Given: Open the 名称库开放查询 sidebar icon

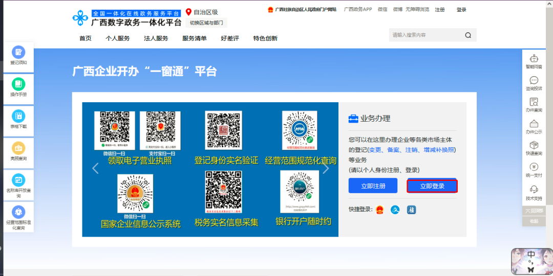Looking at the screenshot, I should (18, 180).
